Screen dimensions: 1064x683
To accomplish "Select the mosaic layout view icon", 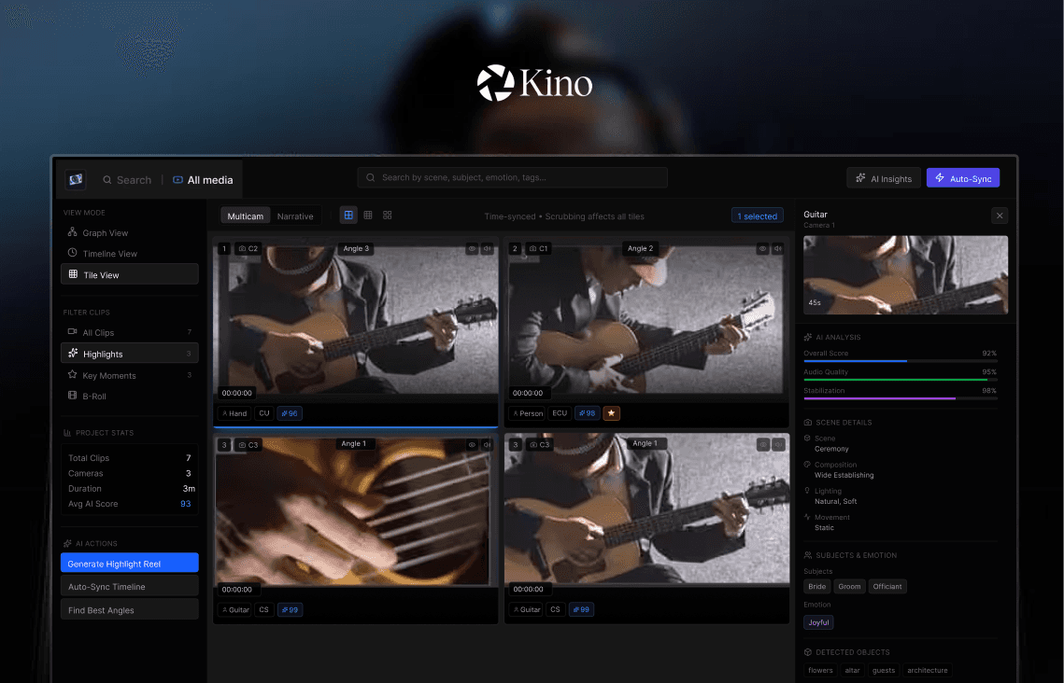I will [x=387, y=214].
